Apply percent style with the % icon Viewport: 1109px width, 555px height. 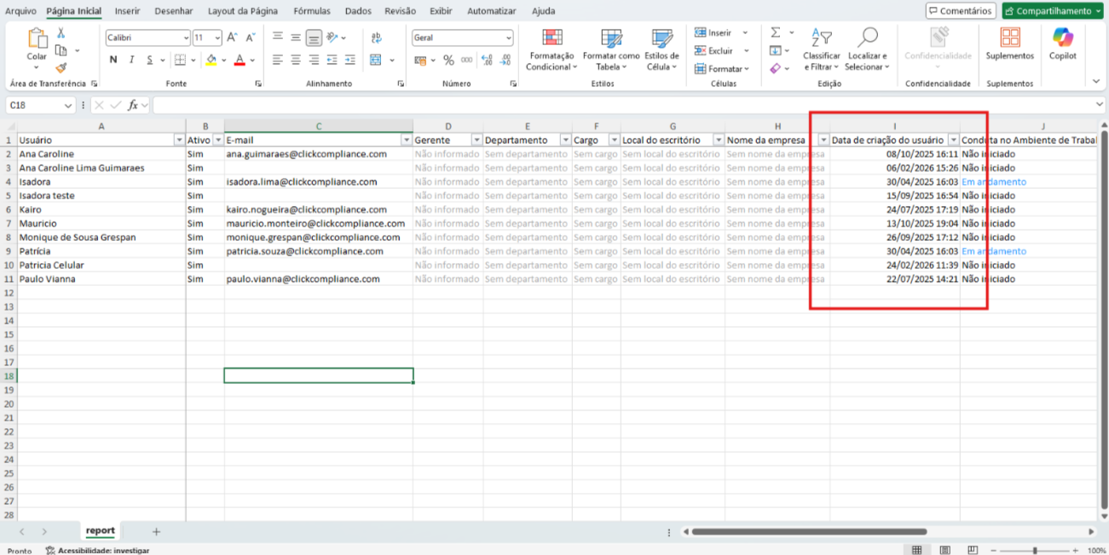coord(448,60)
